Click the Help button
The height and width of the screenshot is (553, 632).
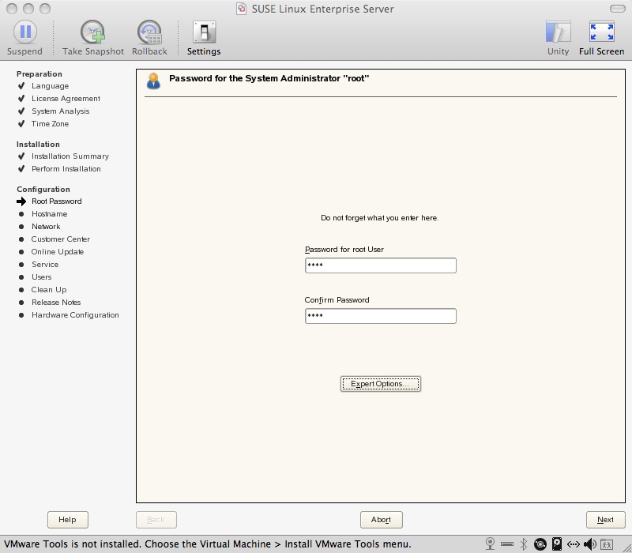click(x=68, y=520)
